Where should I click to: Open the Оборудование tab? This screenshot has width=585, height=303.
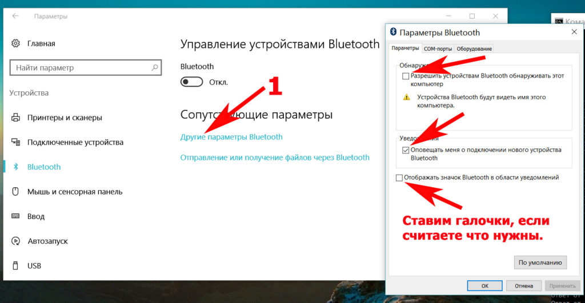474,49
